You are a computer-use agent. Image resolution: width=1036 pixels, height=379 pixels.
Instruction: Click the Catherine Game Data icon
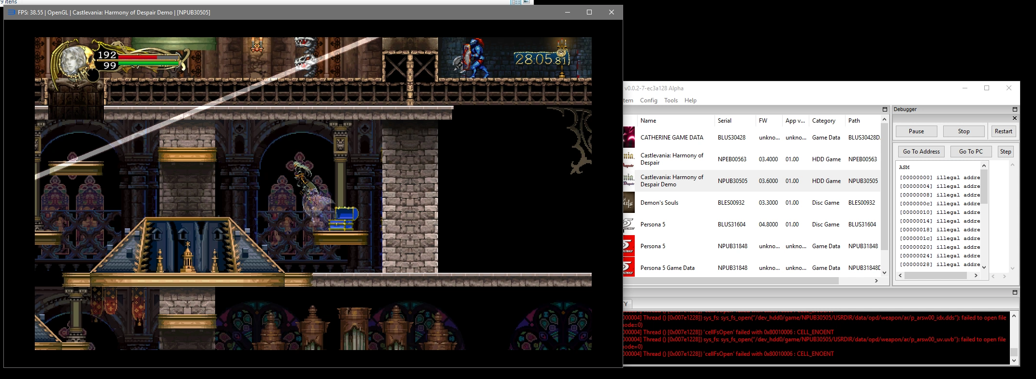628,138
